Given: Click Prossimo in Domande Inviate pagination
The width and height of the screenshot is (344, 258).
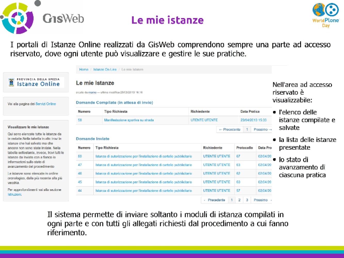Looking at the screenshot, I should (x=262, y=200).
